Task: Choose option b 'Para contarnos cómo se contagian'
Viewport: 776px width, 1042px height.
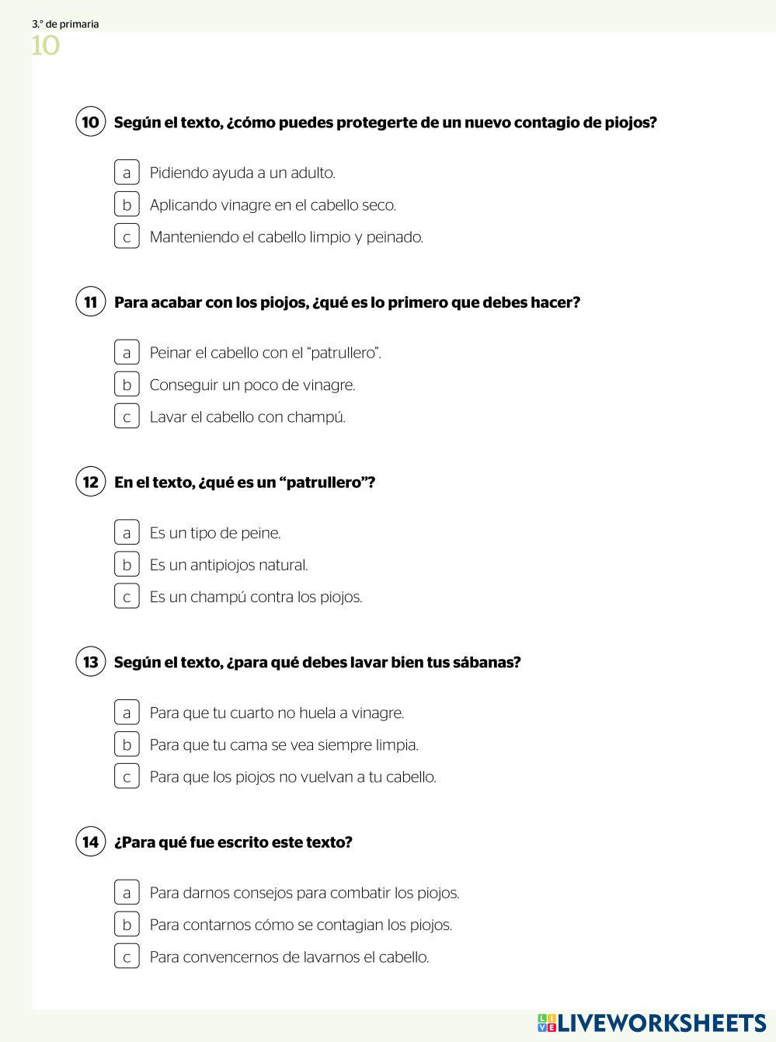Action: pyautogui.click(x=127, y=924)
